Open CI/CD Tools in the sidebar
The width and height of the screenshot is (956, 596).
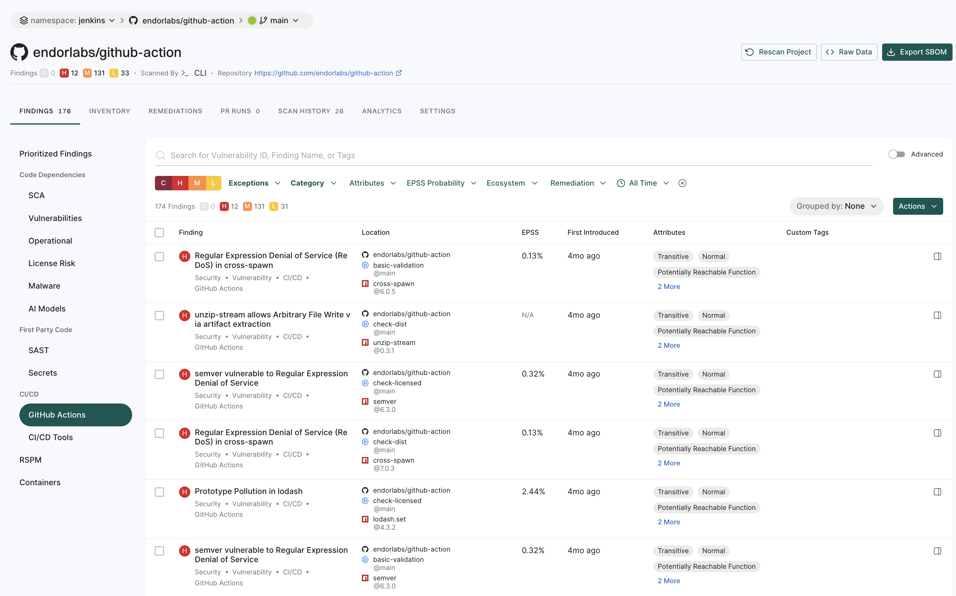tap(50, 437)
